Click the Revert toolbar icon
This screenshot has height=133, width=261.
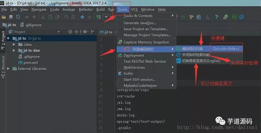183,17
